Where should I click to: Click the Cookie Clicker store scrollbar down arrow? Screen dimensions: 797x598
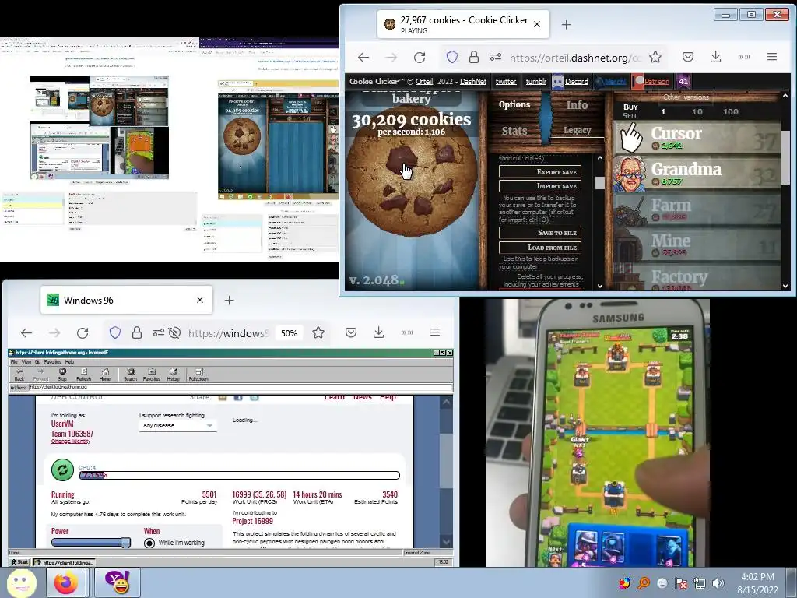pos(785,286)
